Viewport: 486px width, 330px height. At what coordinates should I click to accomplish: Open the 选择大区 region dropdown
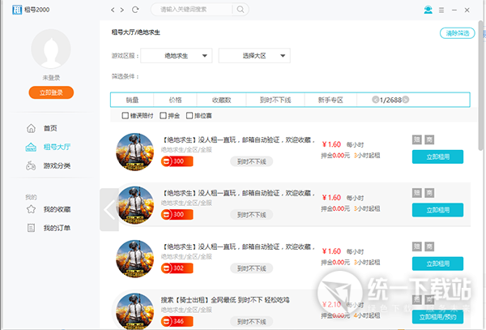[x=254, y=55]
